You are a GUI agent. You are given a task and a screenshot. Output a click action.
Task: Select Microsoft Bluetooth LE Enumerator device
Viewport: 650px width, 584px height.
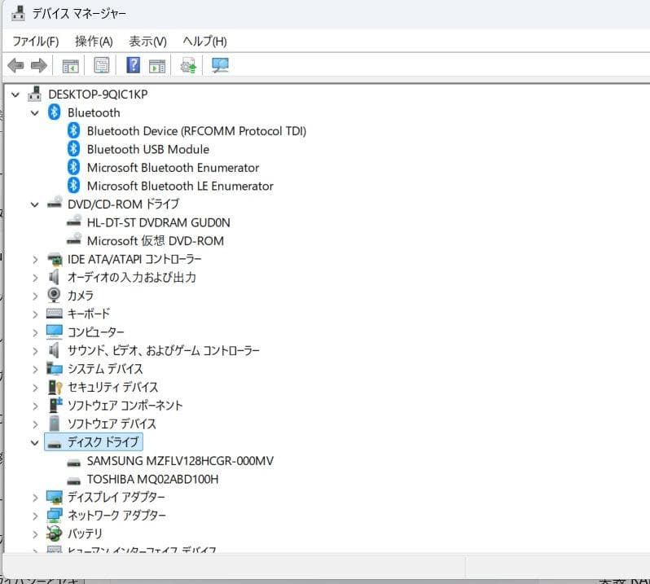180,186
